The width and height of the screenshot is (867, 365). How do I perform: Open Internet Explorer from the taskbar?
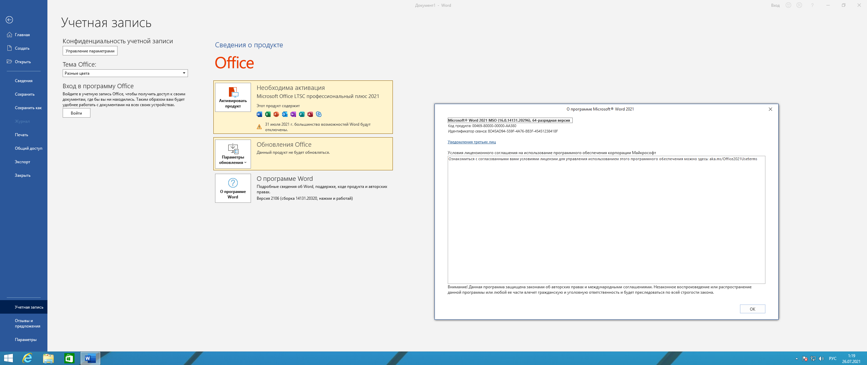coord(27,358)
